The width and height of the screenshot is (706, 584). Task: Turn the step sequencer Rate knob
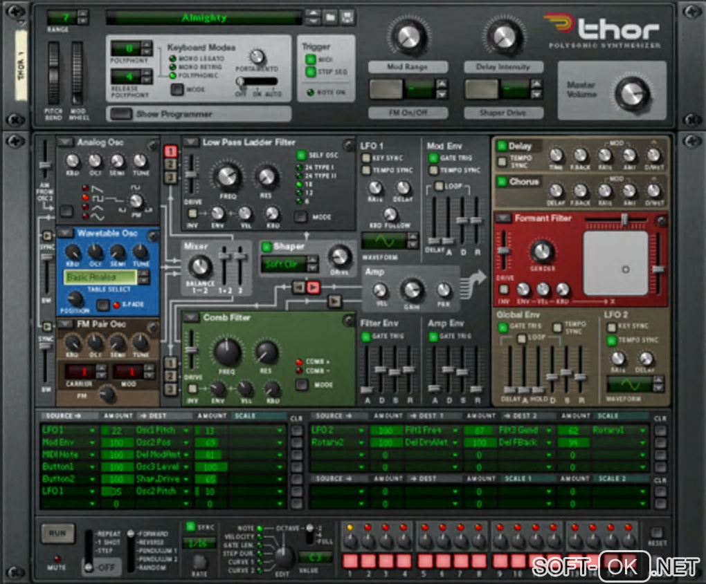pyautogui.click(x=199, y=561)
